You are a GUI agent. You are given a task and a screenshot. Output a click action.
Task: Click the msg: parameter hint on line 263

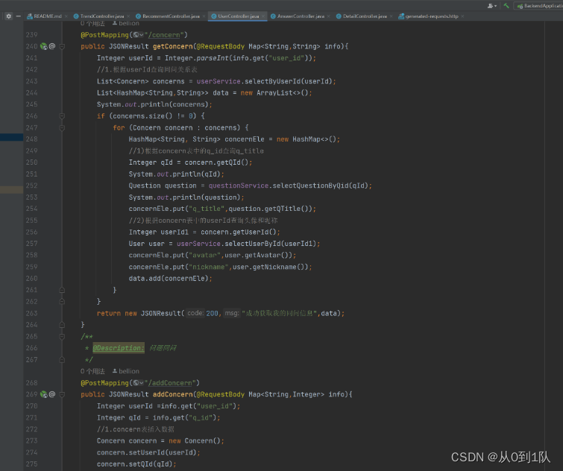point(232,313)
